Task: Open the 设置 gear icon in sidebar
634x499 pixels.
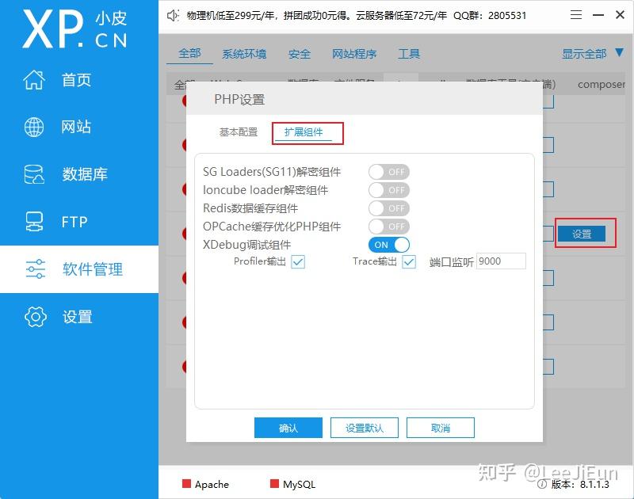Action: 36,316
